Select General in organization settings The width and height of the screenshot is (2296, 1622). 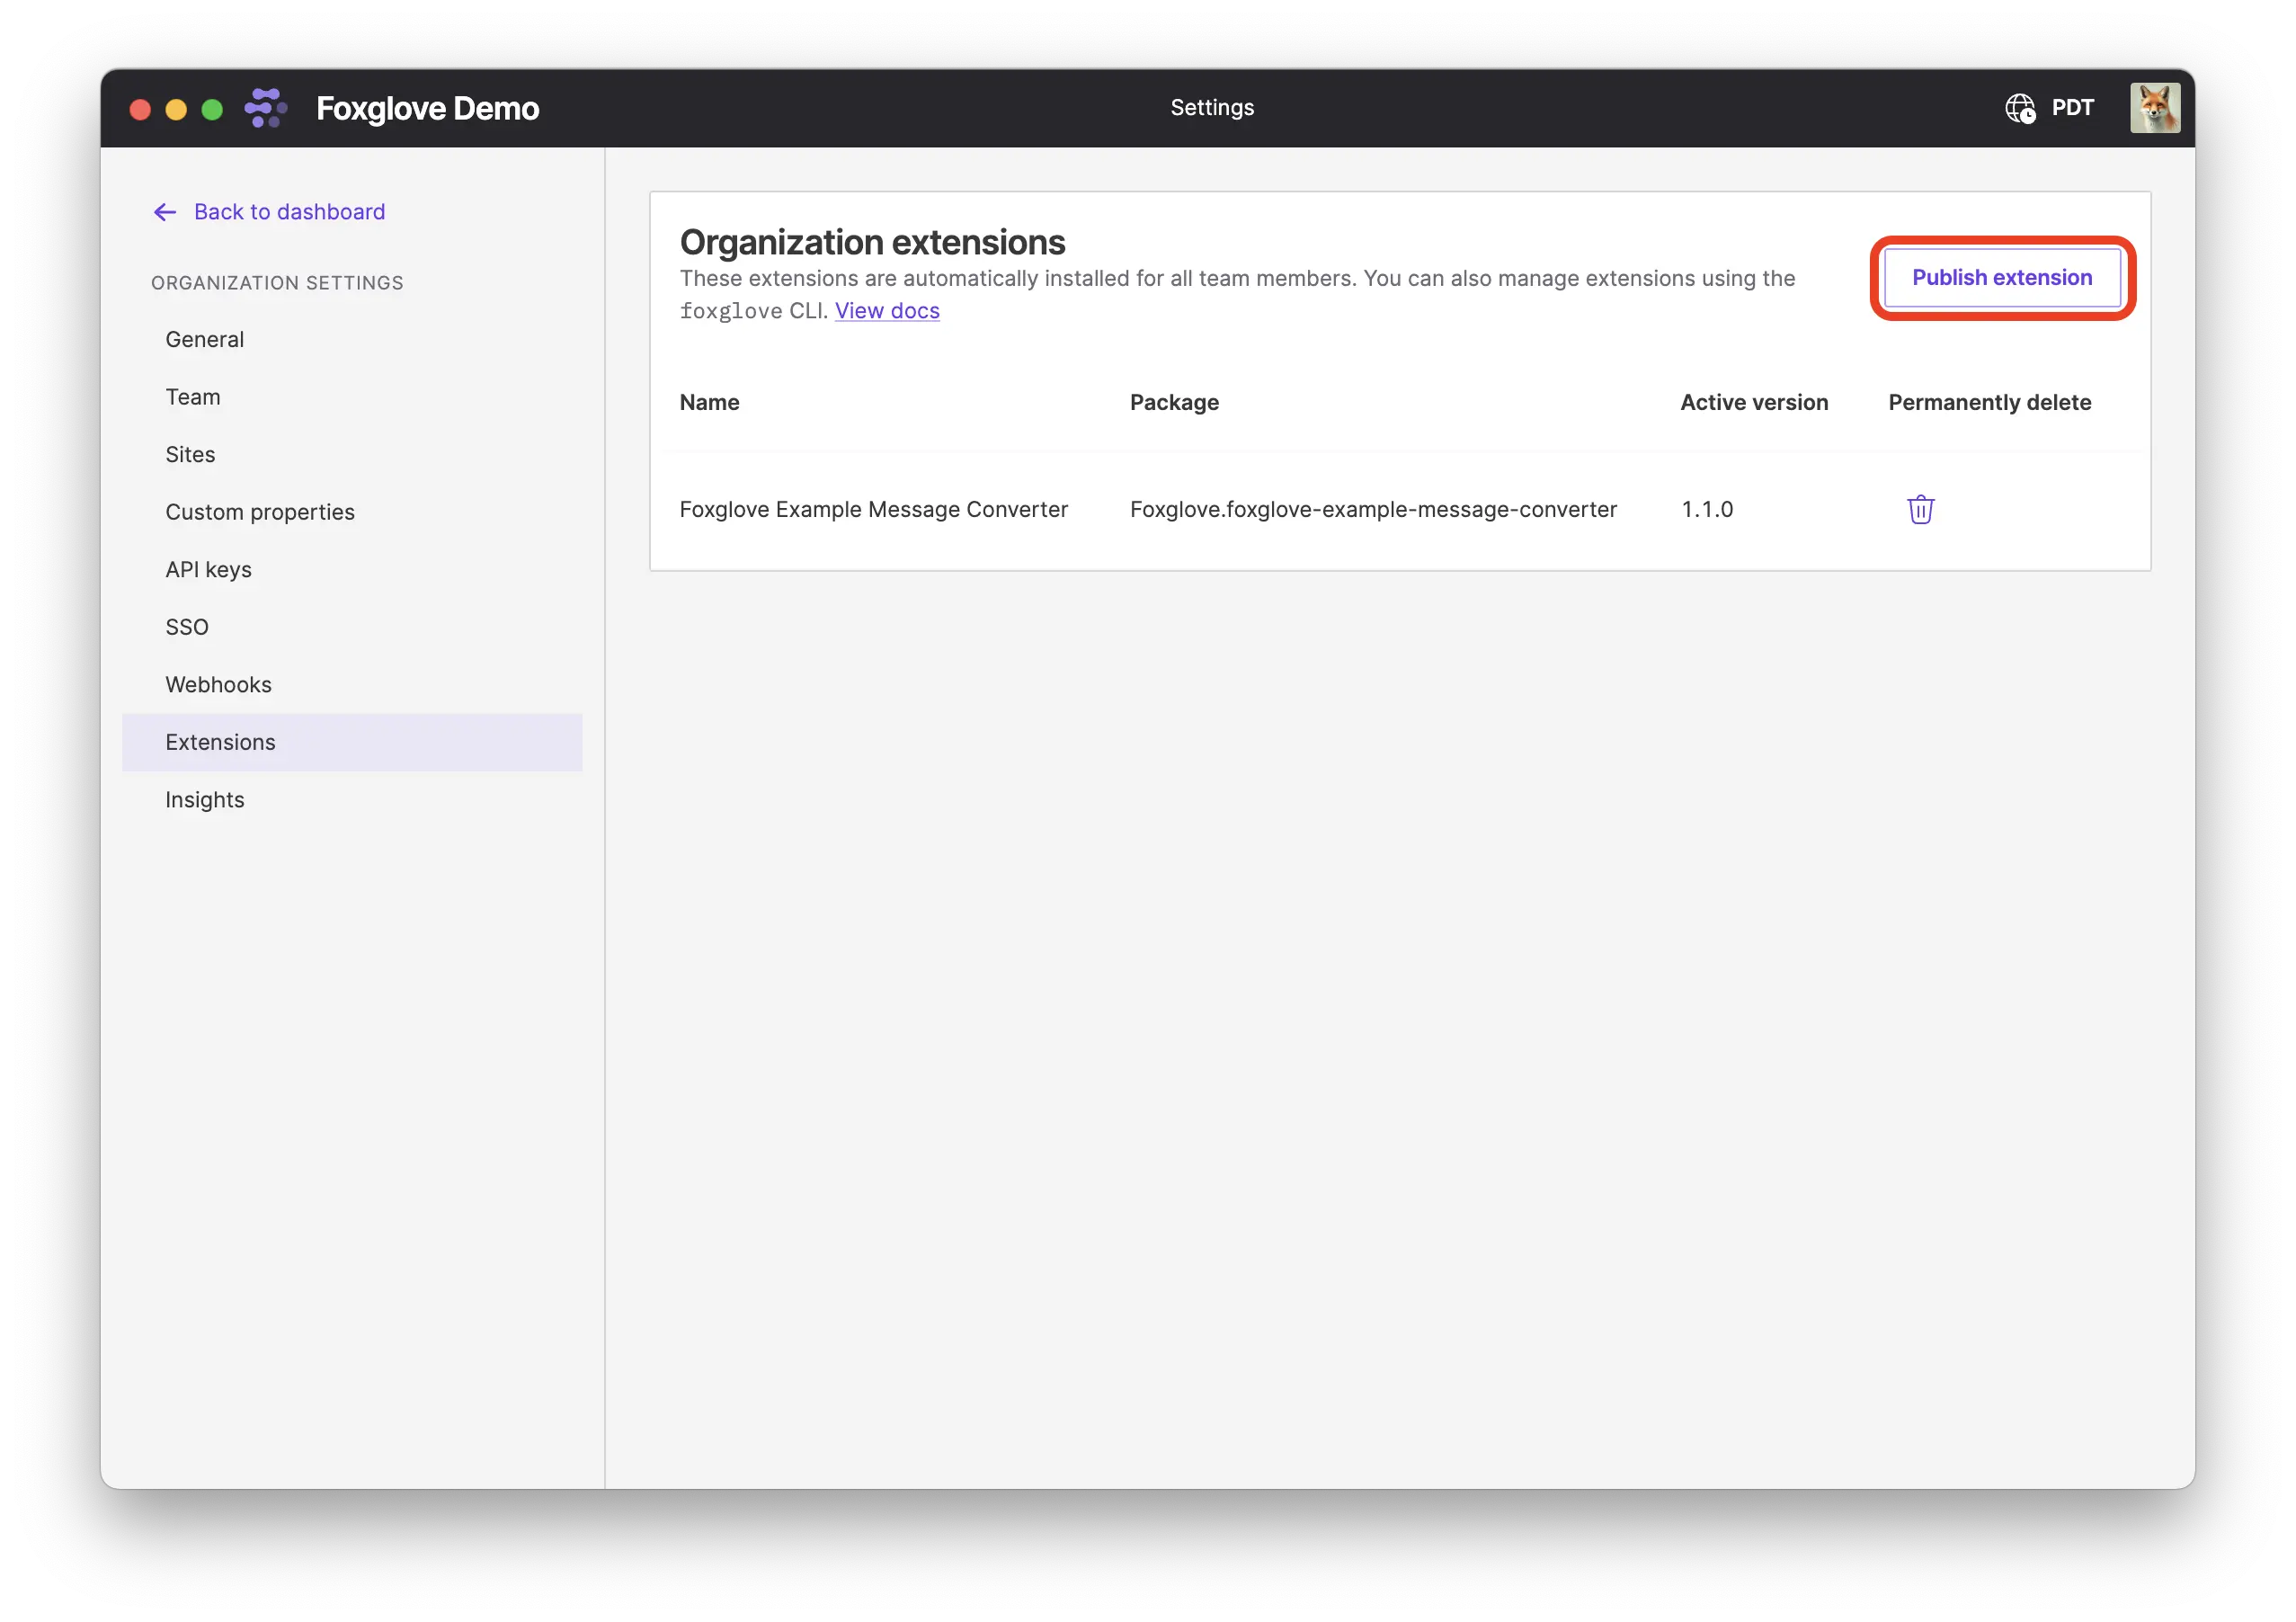pos(204,339)
